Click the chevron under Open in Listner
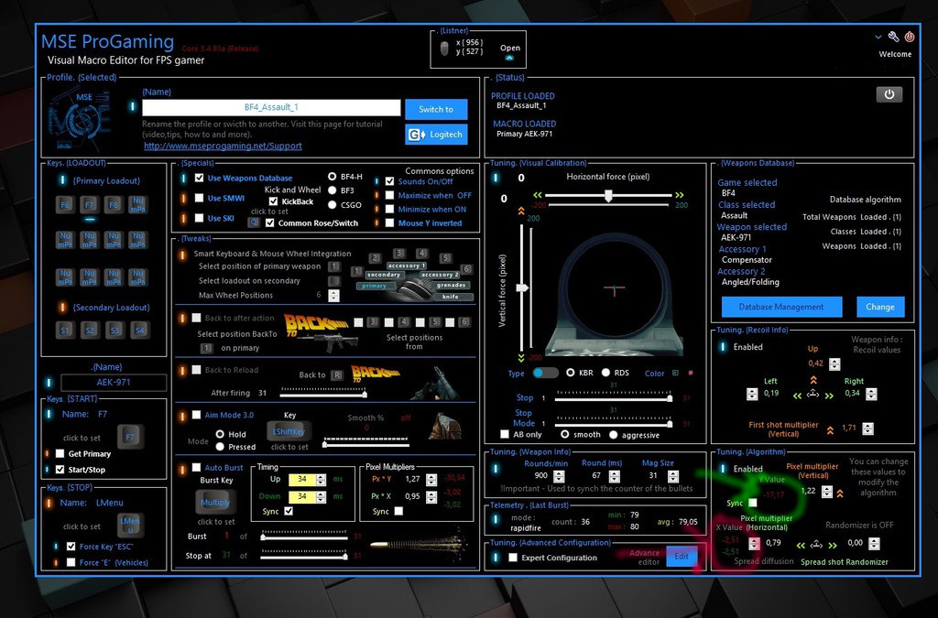Image resolution: width=938 pixels, height=618 pixels. [x=509, y=58]
